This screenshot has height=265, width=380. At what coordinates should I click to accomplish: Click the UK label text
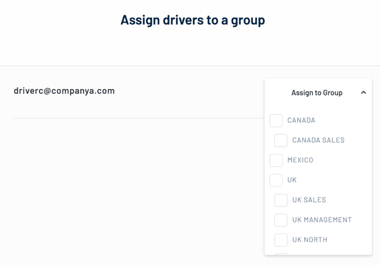pyautogui.click(x=292, y=180)
